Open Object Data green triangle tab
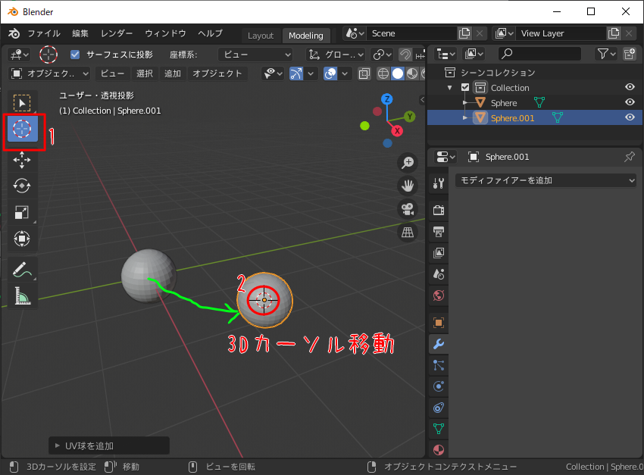Viewport: 644px width, 475px height. (x=439, y=429)
